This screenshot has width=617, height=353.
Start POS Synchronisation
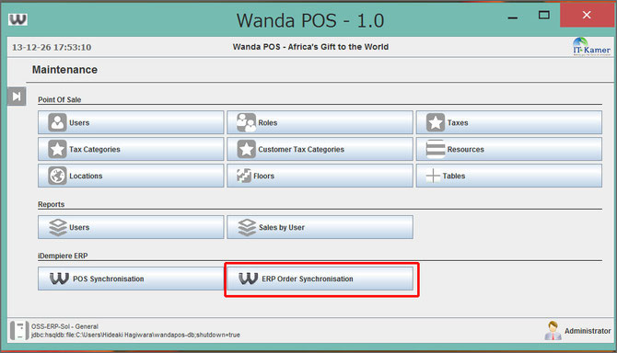(131, 279)
